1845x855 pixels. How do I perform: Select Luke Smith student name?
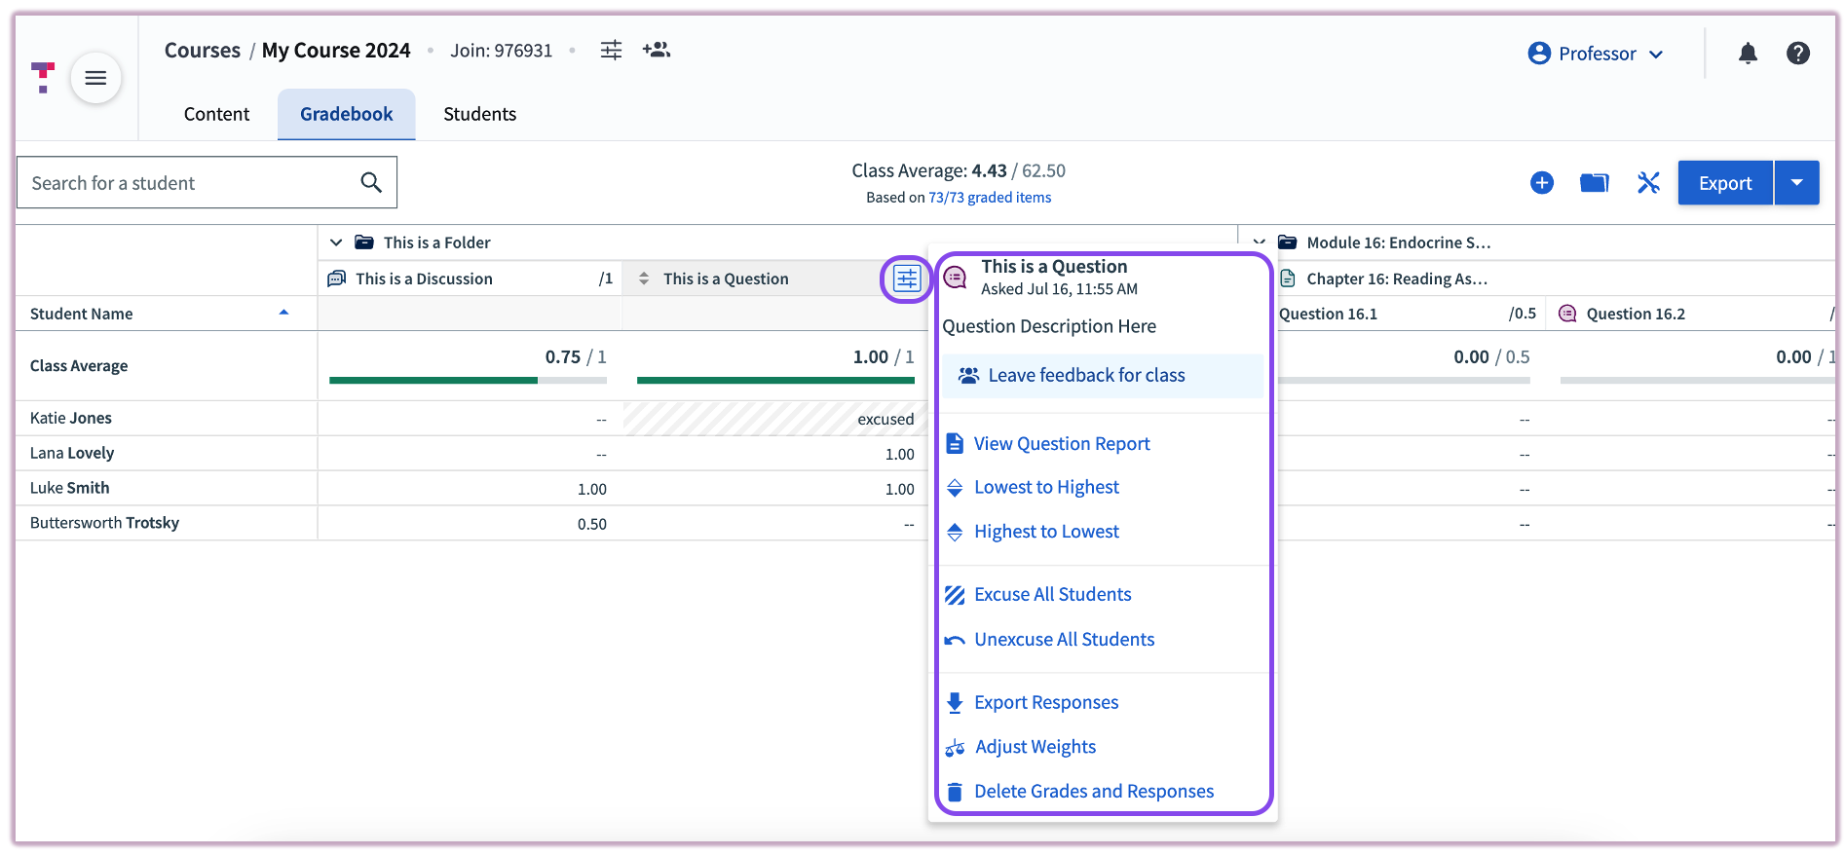click(69, 488)
